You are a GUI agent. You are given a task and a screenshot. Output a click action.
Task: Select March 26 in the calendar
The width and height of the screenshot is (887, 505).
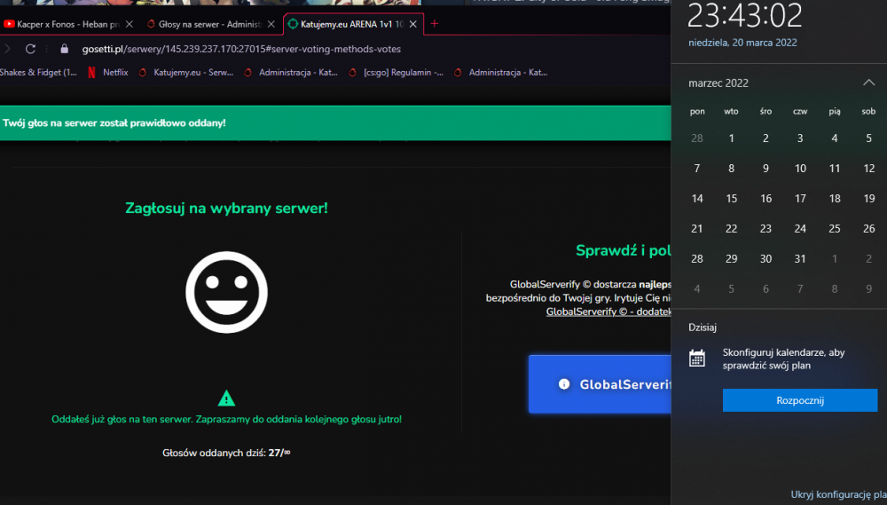(x=869, y=229)
